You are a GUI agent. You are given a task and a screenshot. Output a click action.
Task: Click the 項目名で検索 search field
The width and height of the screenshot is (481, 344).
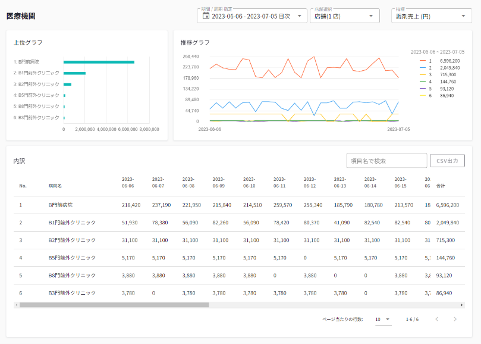[x=386, y=161]
